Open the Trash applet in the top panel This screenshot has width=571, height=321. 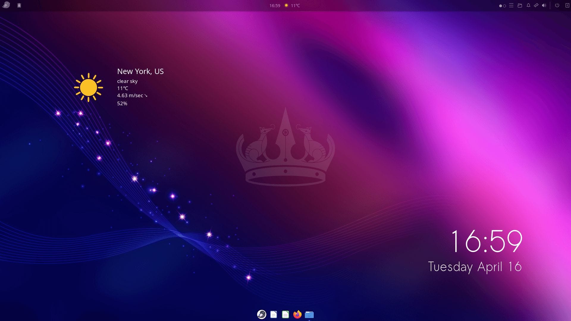[x=19, y=5]
